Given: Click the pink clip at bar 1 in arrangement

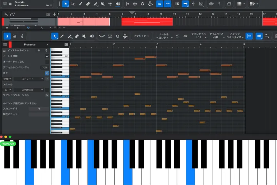Looking at the screenshot, I should (x=83, y=22).
